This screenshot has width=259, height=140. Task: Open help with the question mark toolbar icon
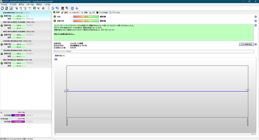(72, 8)
